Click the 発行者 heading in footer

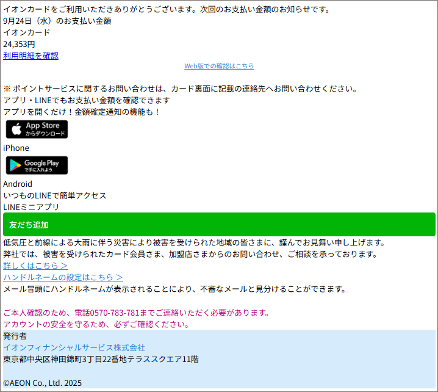pyautogui.click(x=15, y=336)
